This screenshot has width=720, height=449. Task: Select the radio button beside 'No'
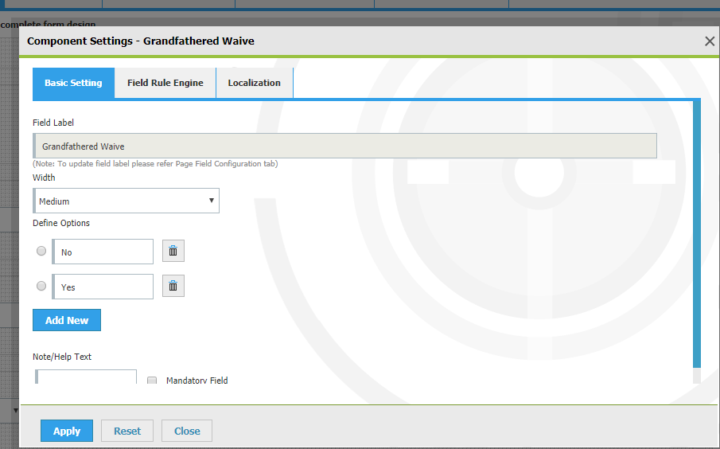click(x=41, y=251)
